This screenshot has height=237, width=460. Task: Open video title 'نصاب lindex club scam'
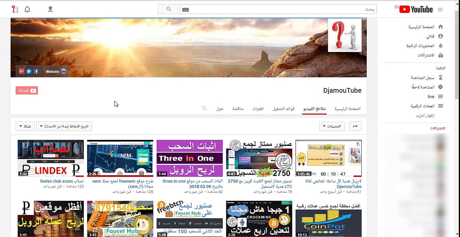point(62,181)
